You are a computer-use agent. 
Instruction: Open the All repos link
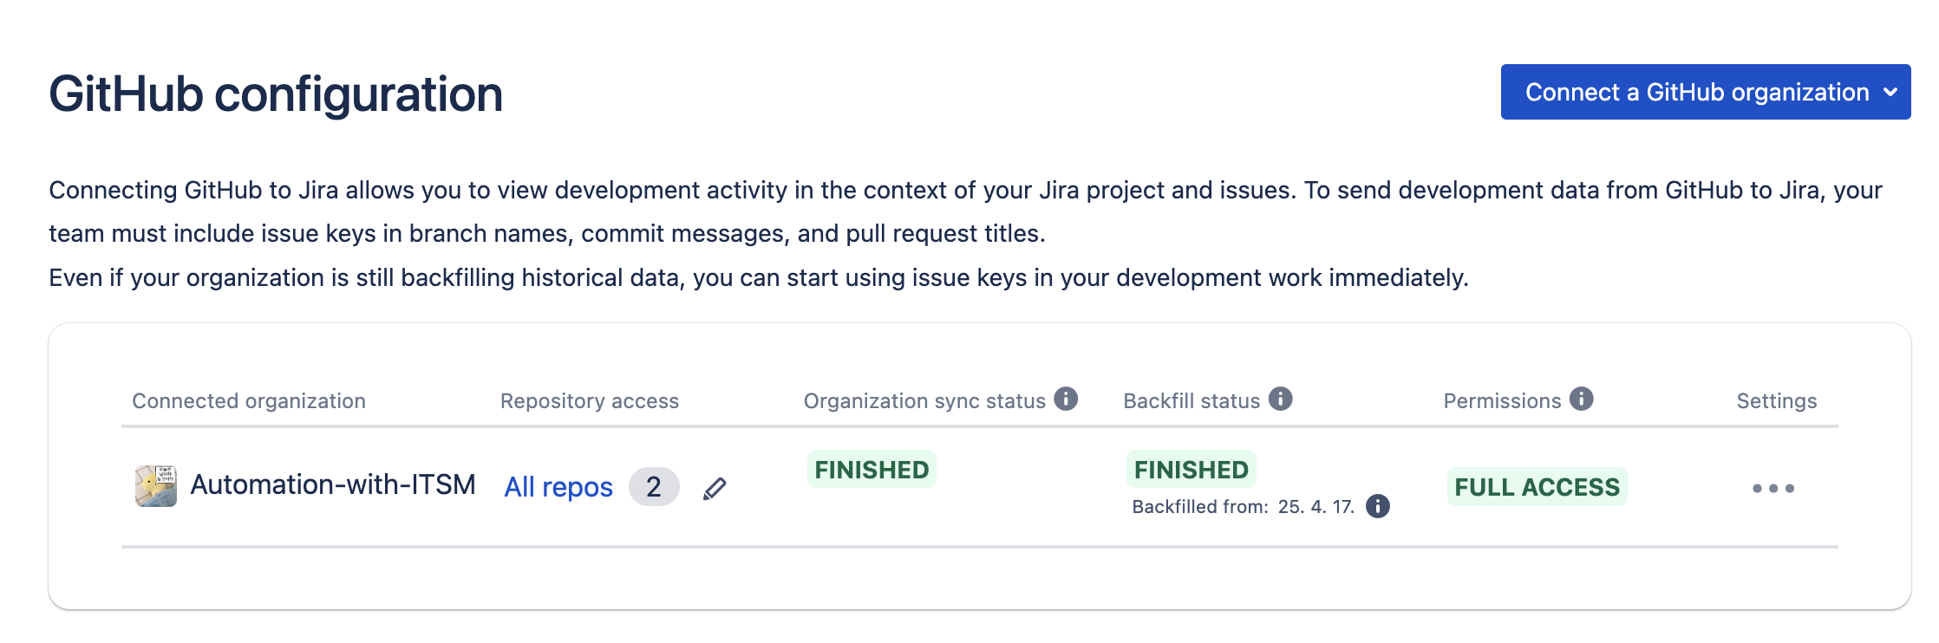[558, 487]
